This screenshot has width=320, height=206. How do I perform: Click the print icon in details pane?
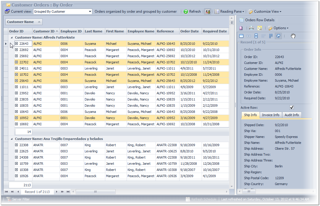tap(251, 28)
